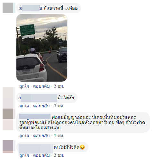Like the comment with the car photo
Image resolution: width=154 pixels, height=159 pixels.
(x=24, y=86)
